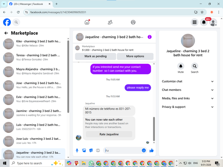Choose a GIF icon in composer
Viewport: 223px width, 167px height.
[98, 151]
